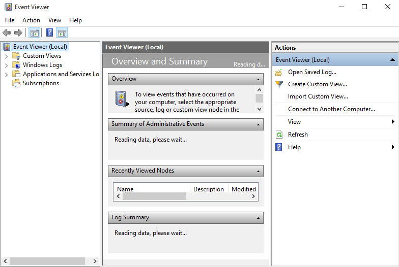Toggle the Show/Hide Action Pane toolbar icon
This screenshot has width=399, height=267.
point(62,32)
